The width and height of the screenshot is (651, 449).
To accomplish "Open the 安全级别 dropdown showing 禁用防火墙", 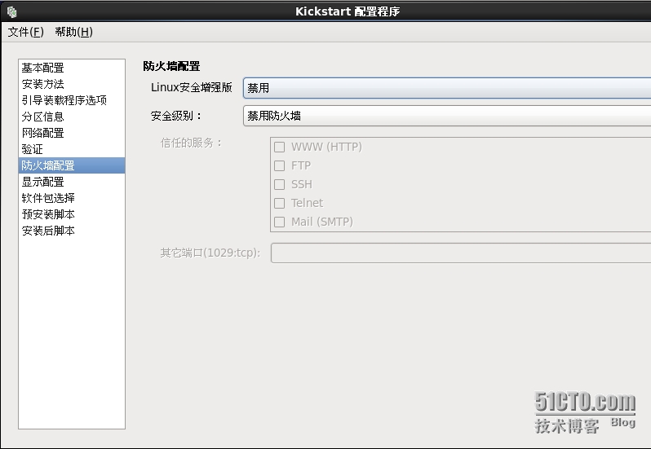I will (x=447, y=116).
